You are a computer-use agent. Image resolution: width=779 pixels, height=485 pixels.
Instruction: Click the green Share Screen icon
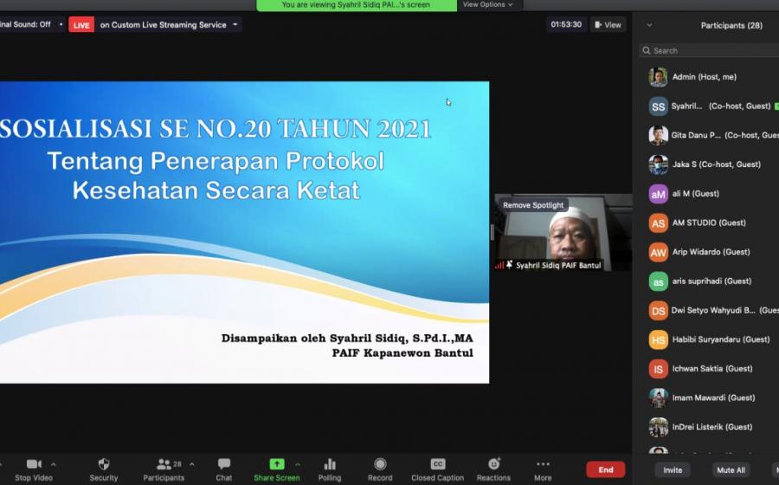pos(276,464)
